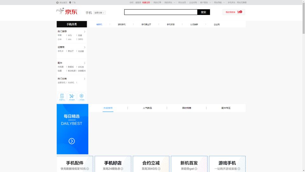305x172 pixels.
Task: Open the 合约立减 promo card
Action: (151, 164)
